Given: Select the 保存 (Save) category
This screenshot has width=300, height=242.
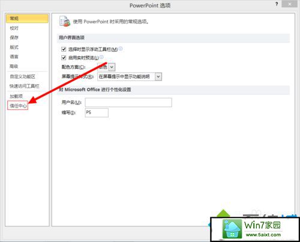Looking at the screenshot, I should (14, 37).
